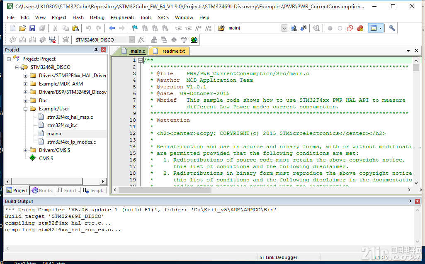Screen dimensions: 425x264
Task: Expand the Drivers/STM32F4xx_HAL_Driver folder
Action: click(x=25, y=76)
